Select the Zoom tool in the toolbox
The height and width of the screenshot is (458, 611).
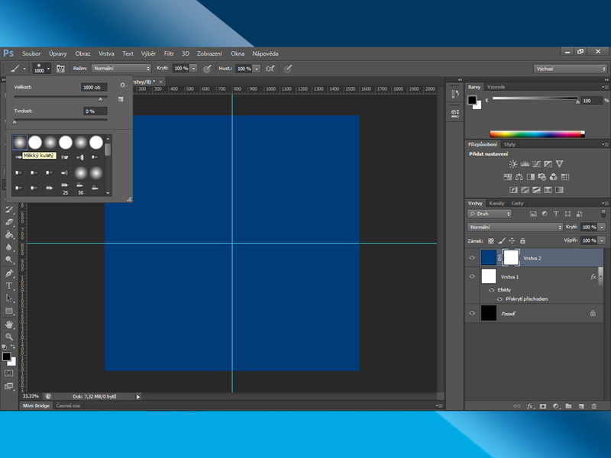tap(9, 337)
